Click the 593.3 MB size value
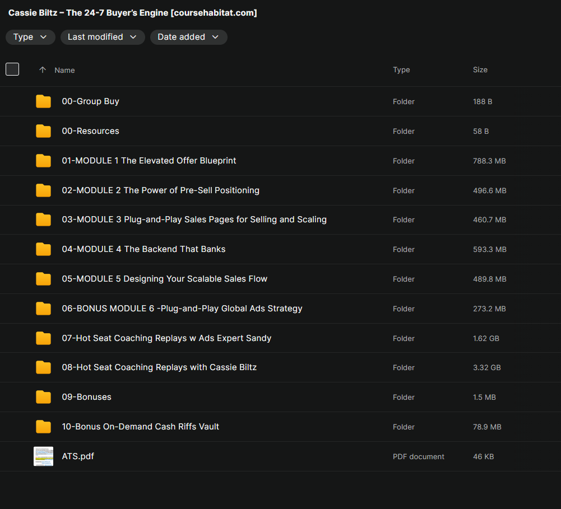 [490, 249]
